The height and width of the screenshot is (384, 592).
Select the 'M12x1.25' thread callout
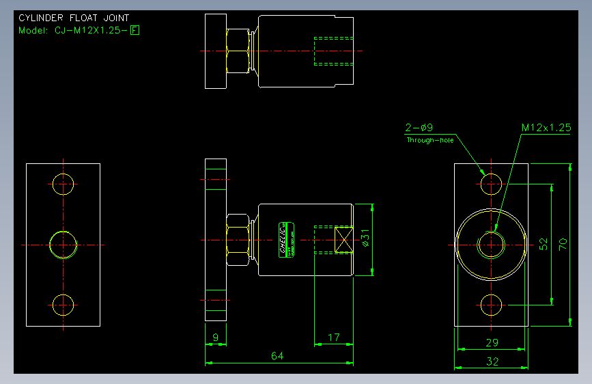pyautogui.click(x=546, y=128)
